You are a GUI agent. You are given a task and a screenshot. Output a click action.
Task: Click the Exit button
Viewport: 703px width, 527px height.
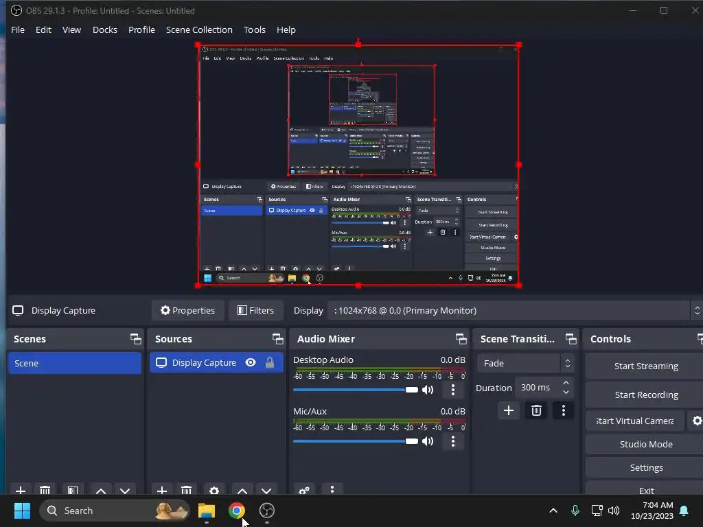(645, 490)
